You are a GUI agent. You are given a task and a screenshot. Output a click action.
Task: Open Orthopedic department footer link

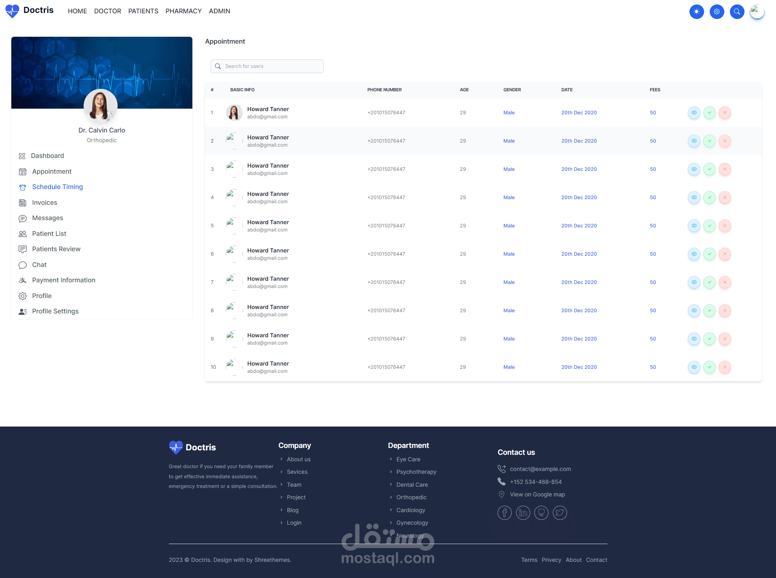pos(411,497)
